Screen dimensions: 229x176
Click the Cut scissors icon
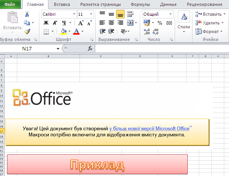tap(27, 14)
